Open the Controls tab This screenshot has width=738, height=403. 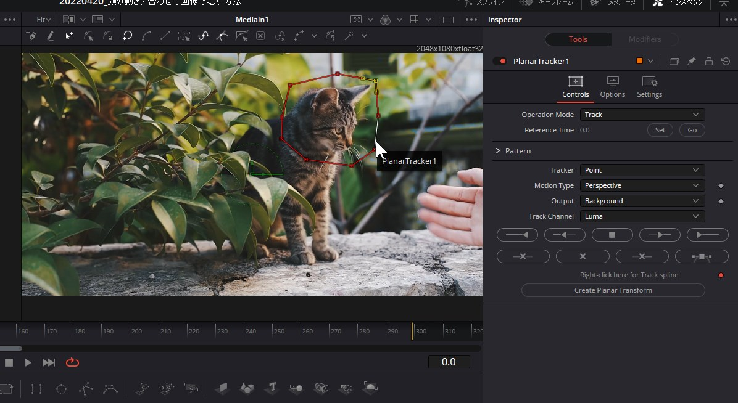click(x=575, y=88)
